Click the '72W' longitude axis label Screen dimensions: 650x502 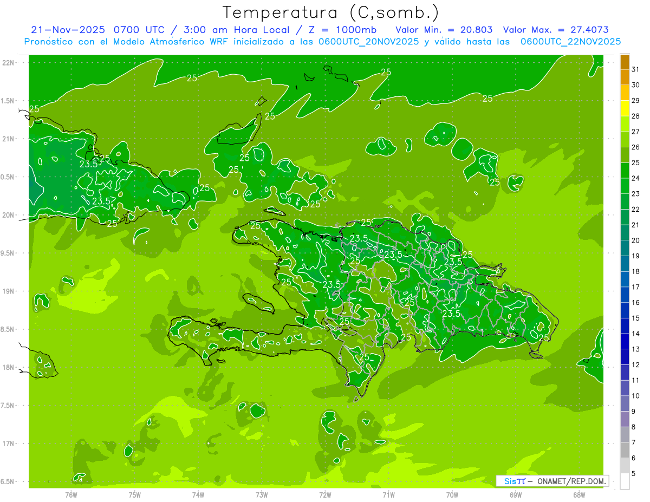click(x=325, y=494)
